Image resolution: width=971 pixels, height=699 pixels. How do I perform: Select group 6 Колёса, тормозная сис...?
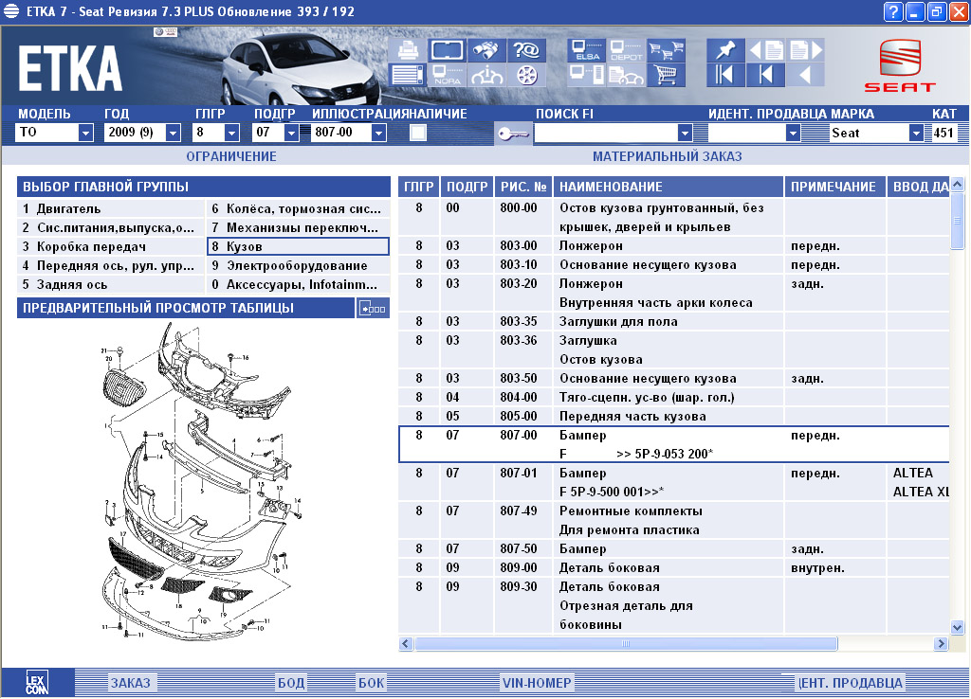click(x=298, y=208)
